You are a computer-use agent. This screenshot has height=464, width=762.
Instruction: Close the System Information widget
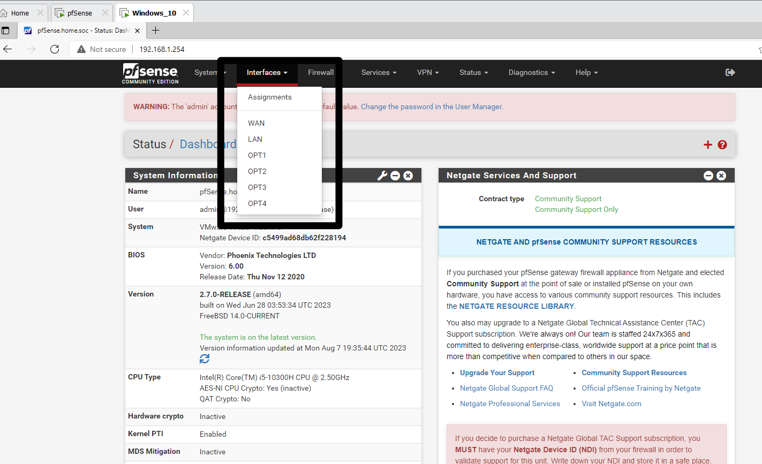click(x=408, y=176)
